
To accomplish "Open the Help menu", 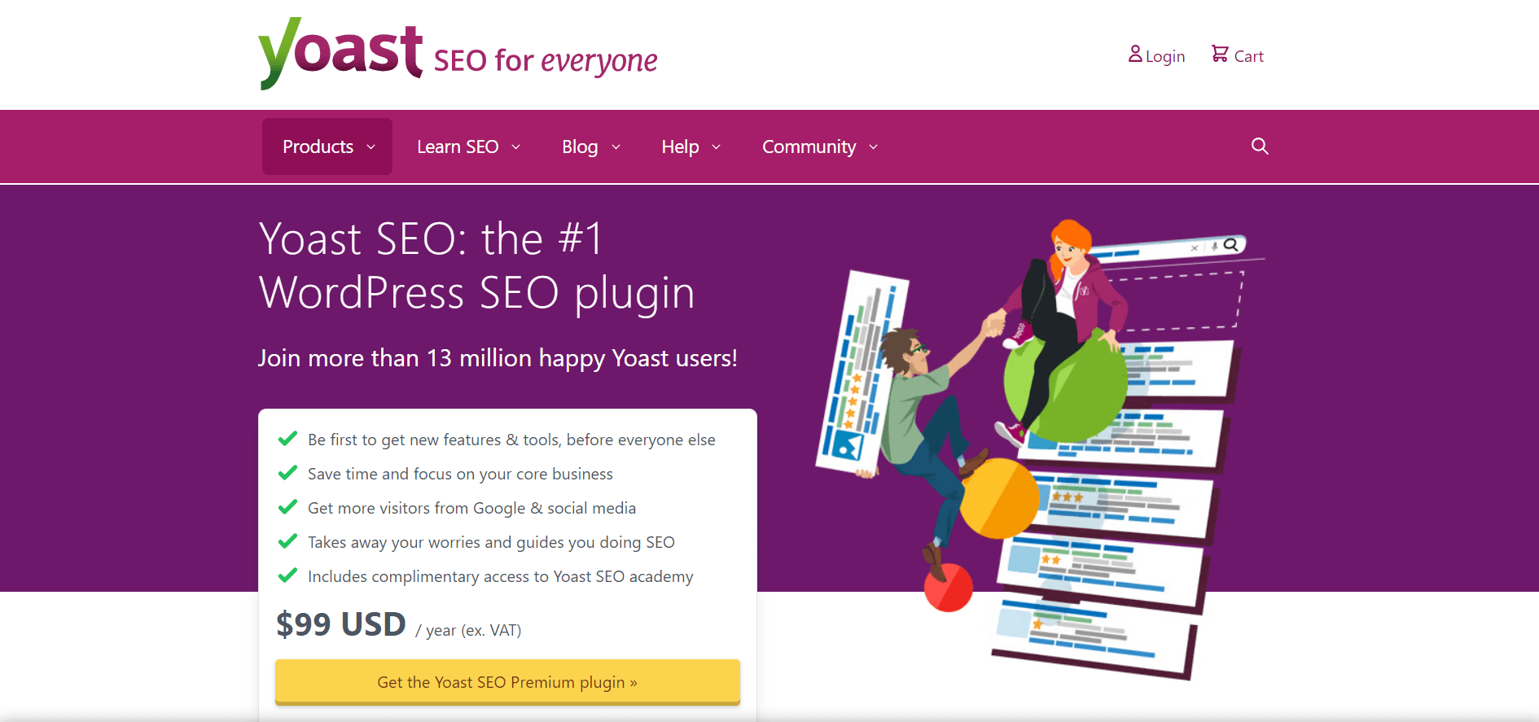I will pos(691,147).
